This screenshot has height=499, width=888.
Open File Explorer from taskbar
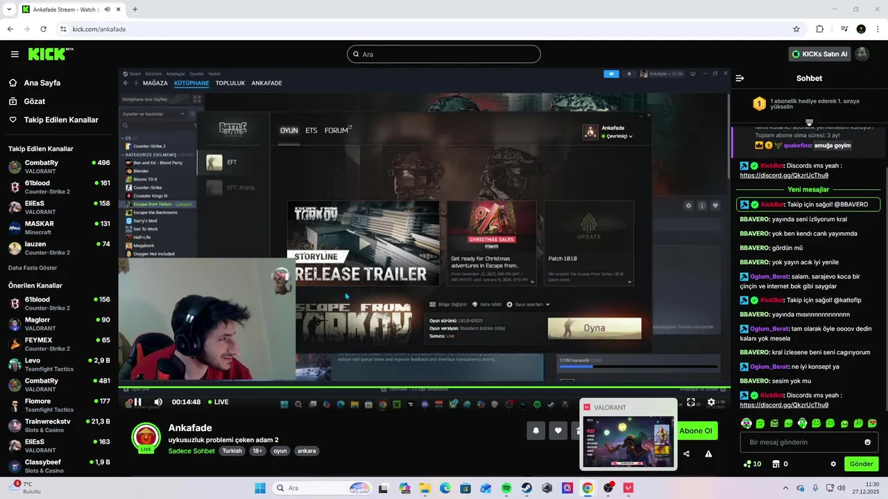tap(425, 488)
